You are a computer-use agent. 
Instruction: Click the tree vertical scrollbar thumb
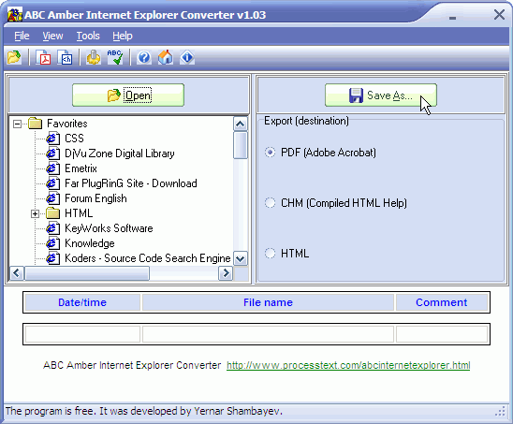click(241, 145)
